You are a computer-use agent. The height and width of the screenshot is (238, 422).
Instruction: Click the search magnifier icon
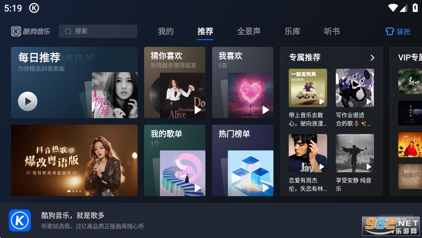coord(68,31)
